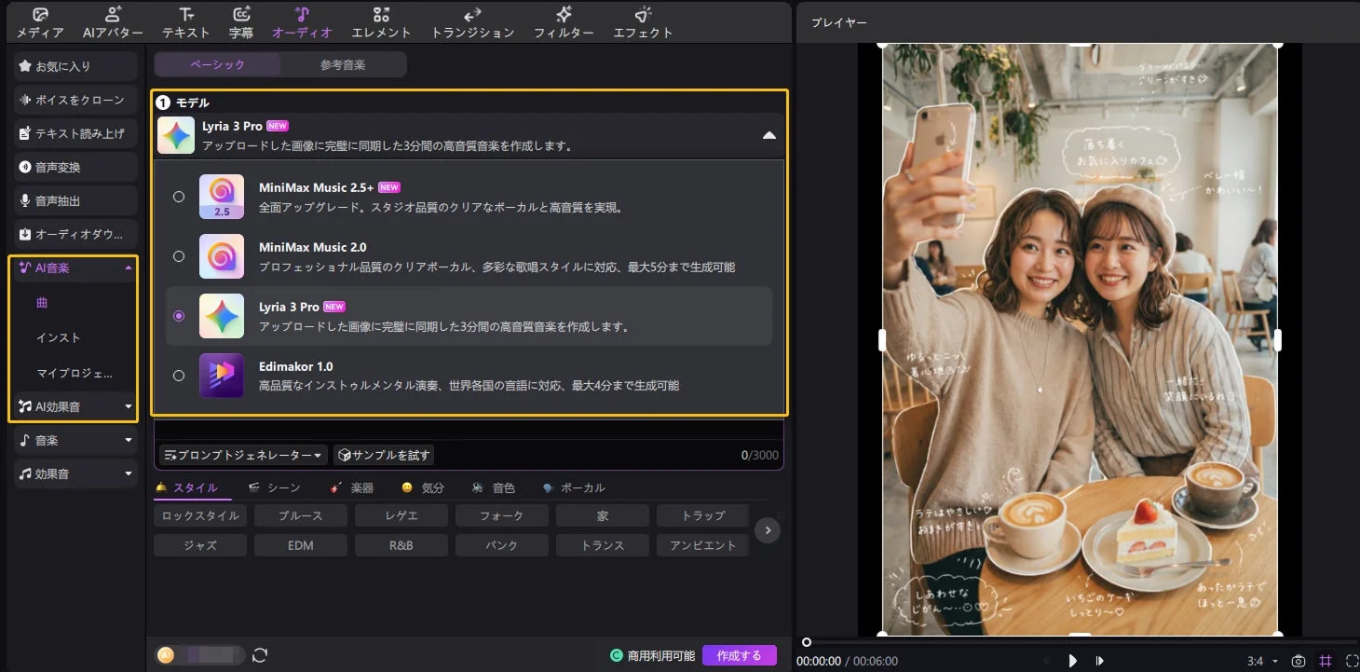1360x672 pixels.
Task: Choose the MiniMax Music 2.0 radio button
Action: click(178, 256)
